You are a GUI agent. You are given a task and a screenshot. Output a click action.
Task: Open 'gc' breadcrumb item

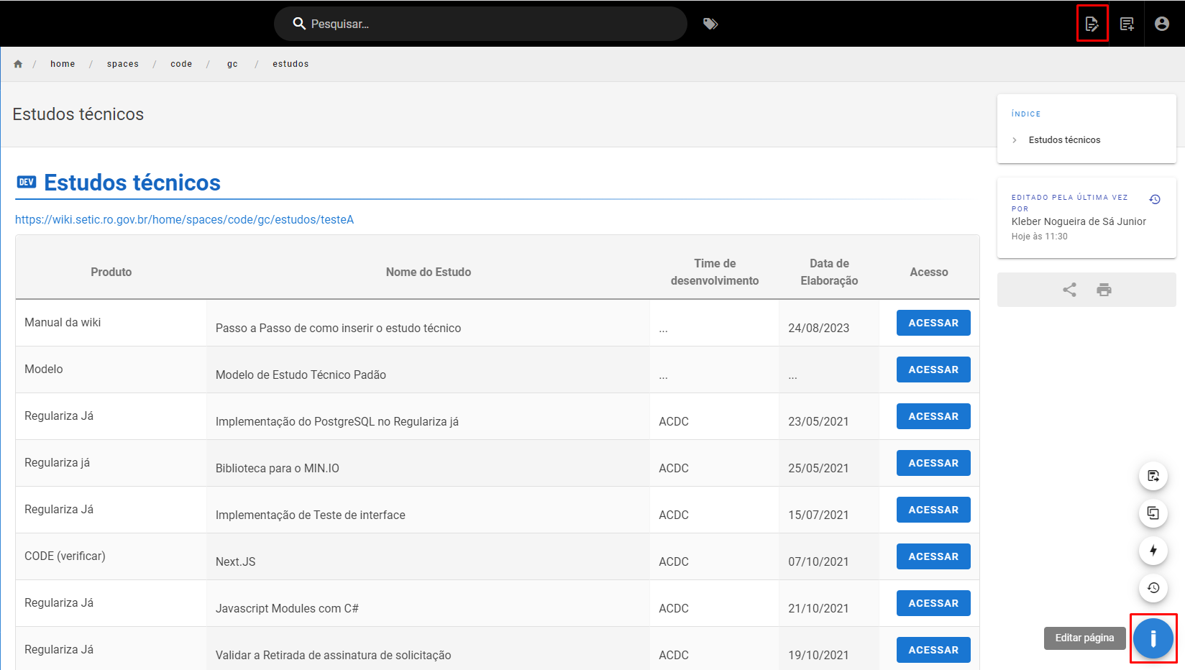pos(232,64)
